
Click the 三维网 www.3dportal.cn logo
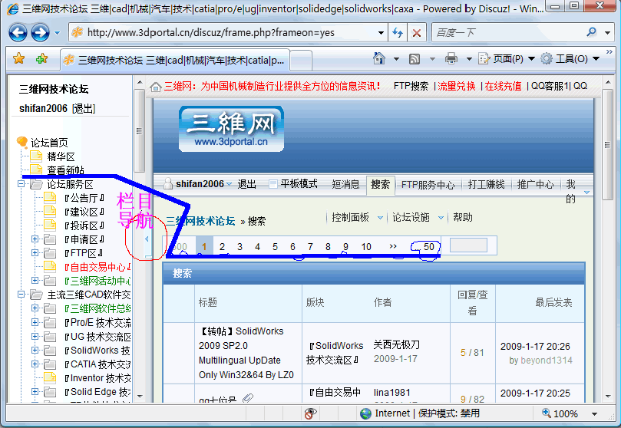(231, 129)
